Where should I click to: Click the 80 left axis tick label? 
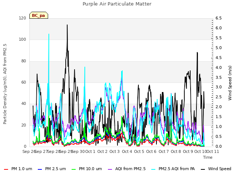tap(23, 61)
